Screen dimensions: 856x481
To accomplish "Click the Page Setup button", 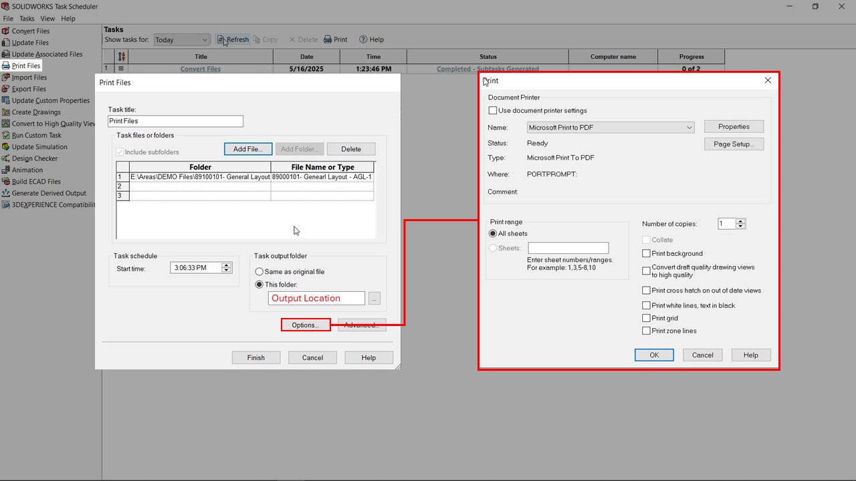I will (734, 144).
